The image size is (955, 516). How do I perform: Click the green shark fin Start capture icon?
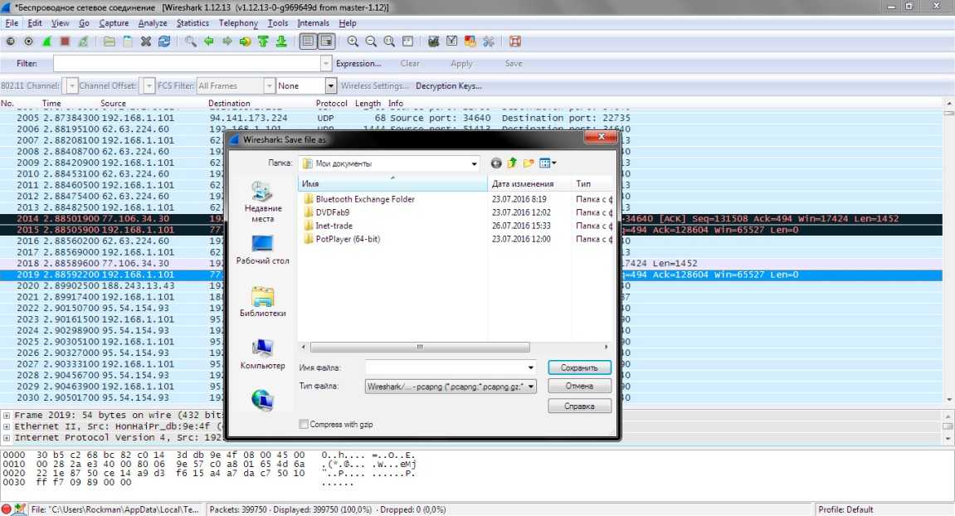coord(46,41)
